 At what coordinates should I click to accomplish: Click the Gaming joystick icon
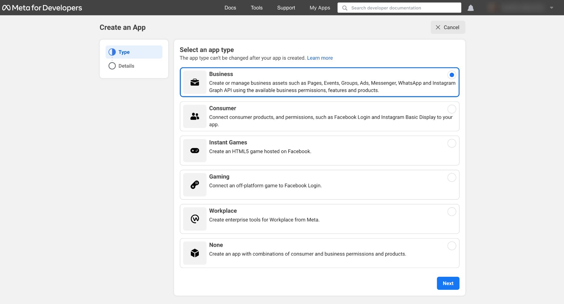tap(195, 185)
